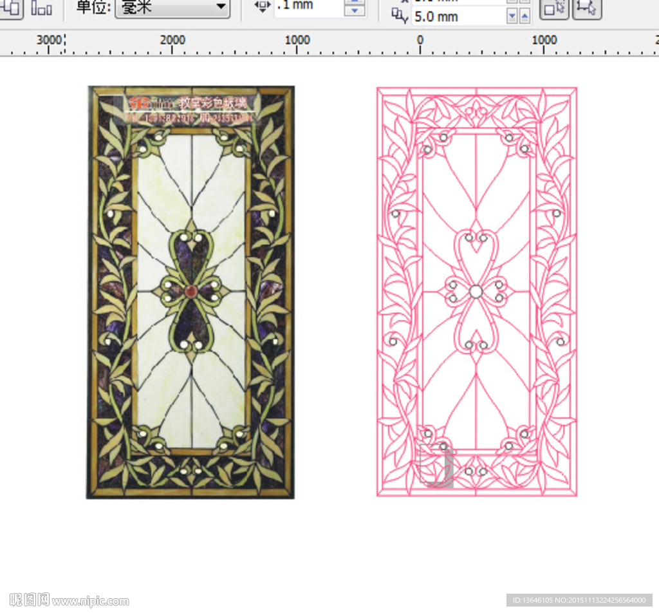Click the all-pages layout icon at top left

click(x=12, y=8)
